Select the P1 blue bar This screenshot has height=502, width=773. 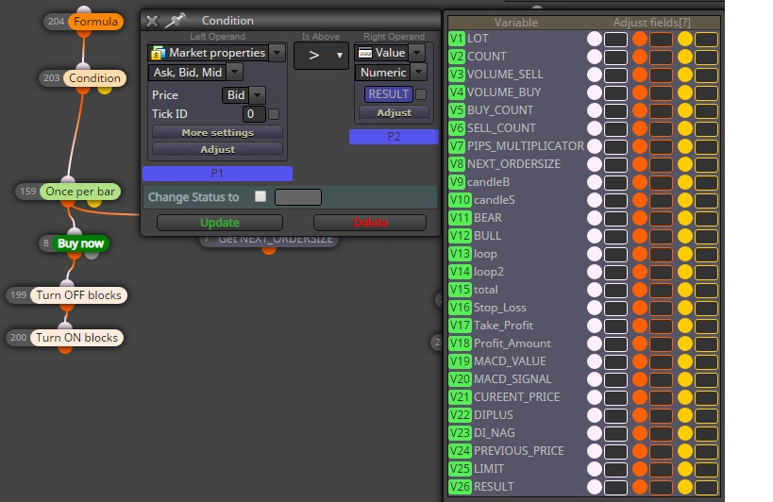217,174
